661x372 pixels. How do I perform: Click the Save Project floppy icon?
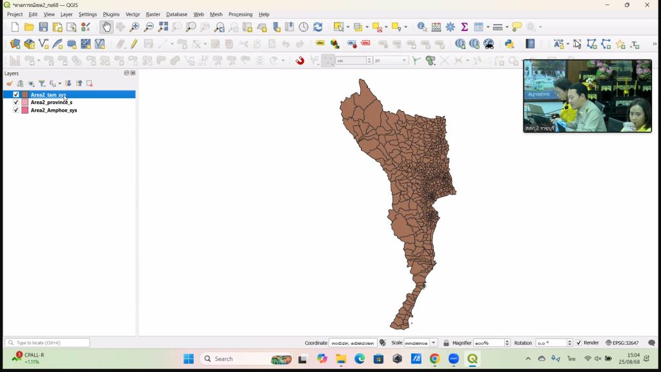[43, 27]
